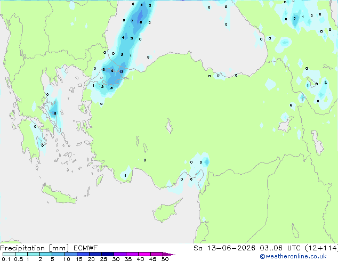Click the '12' precipitation value on the map
The height and width of the screenshot is (261, 338).
tap(121, 72)
